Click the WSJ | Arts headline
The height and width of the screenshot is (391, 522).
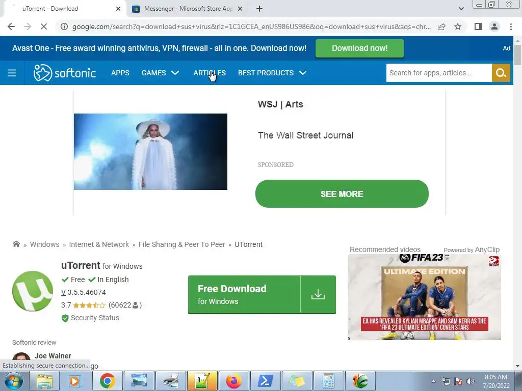pos(280,104)
